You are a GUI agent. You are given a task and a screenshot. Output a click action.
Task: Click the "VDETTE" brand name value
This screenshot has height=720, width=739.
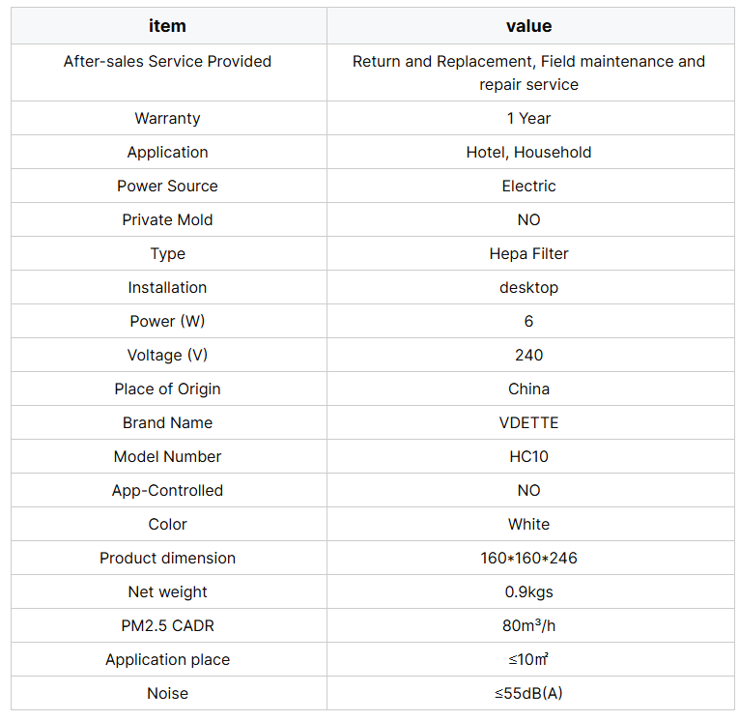[528, 422]
